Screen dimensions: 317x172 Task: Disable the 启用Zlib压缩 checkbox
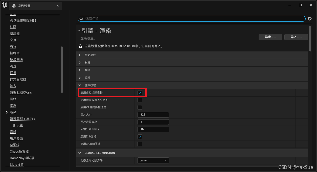click(x=140, y=136)
